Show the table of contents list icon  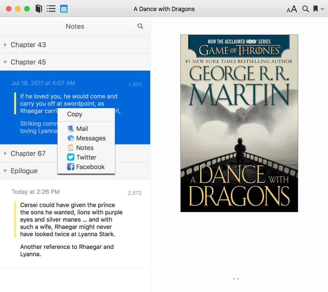tap(51, 9)
